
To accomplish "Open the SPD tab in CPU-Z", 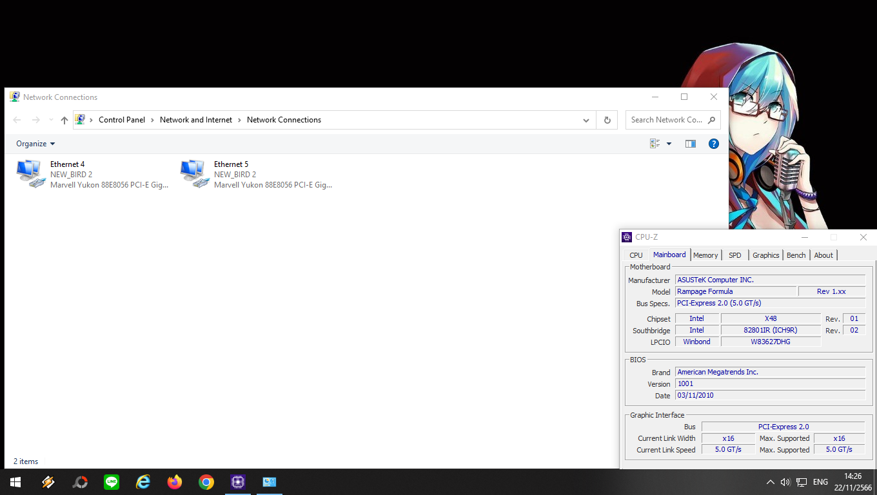I will (735, 255).
